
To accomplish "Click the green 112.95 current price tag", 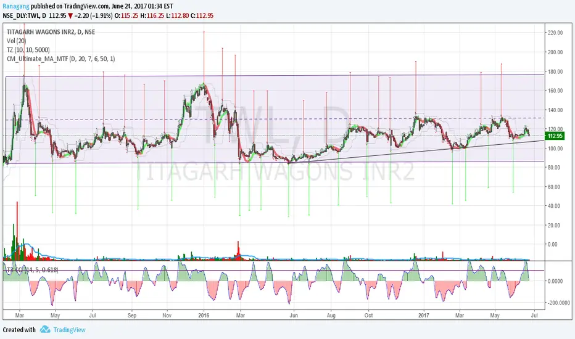I will click(x=555, y=136).
